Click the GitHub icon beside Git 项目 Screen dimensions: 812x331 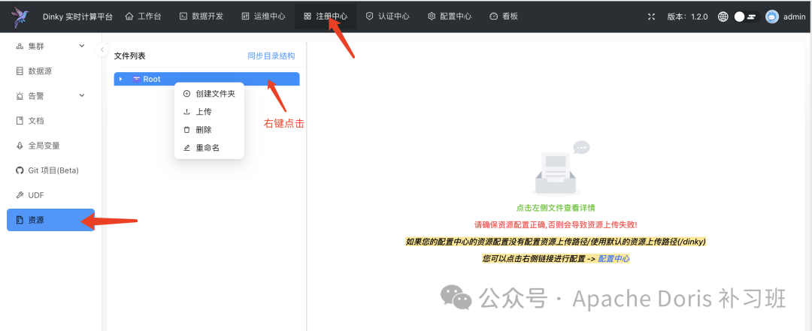point(20,170)
